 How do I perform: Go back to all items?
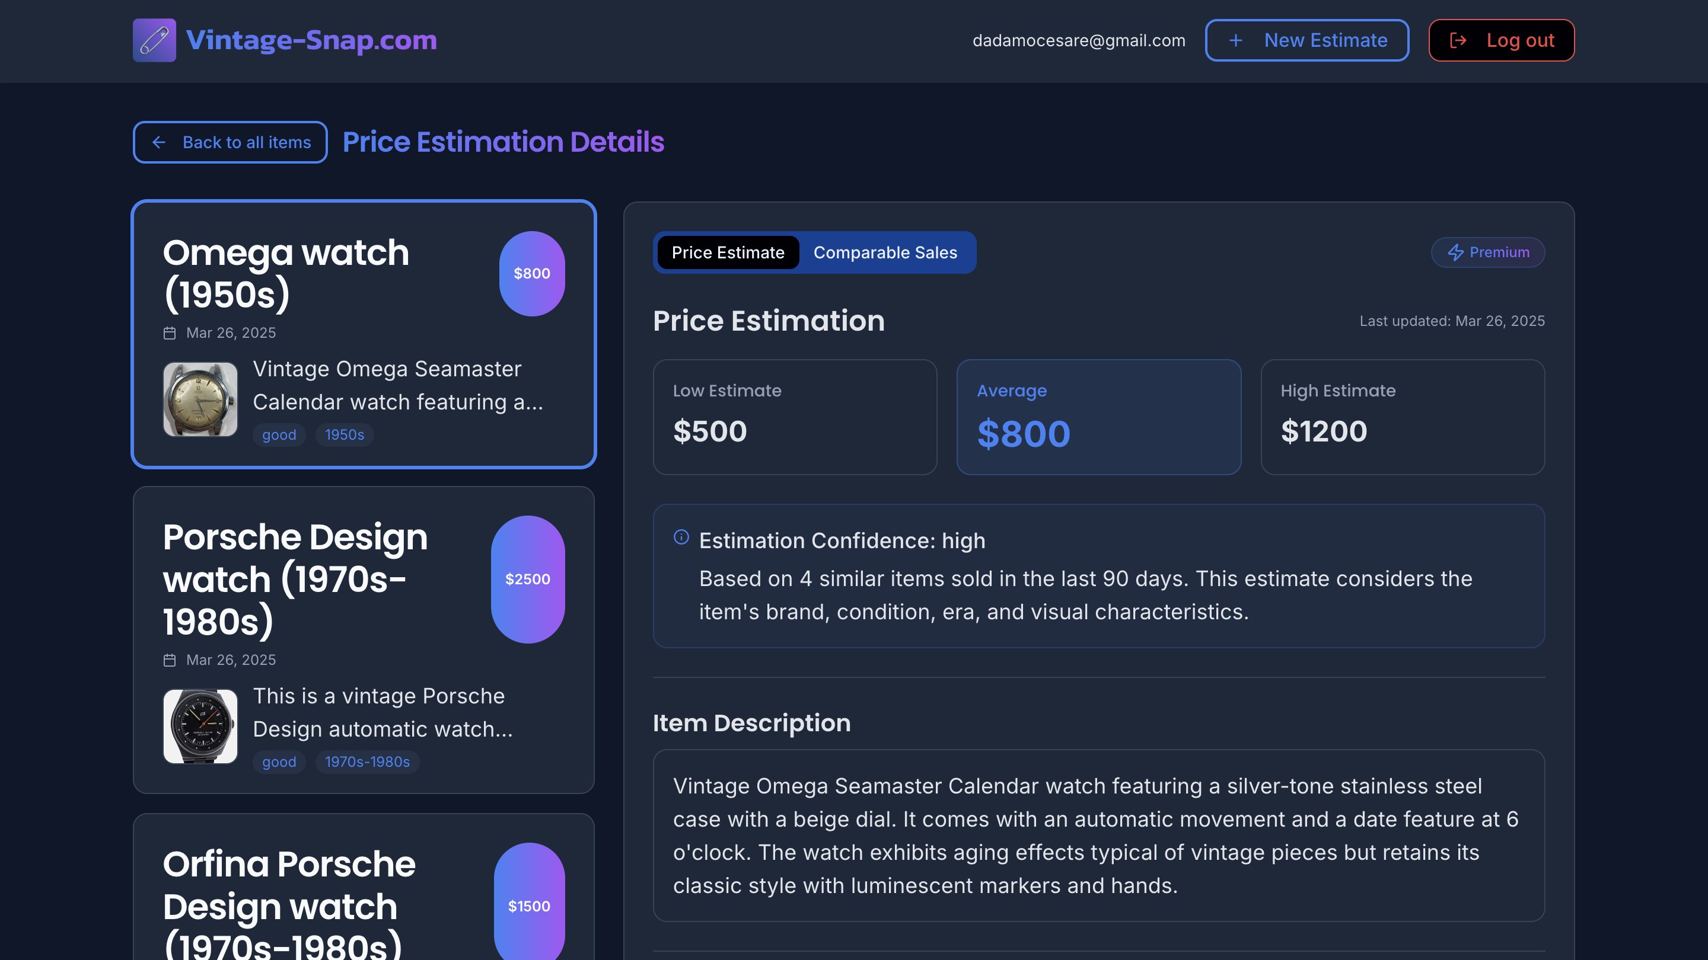(230, 142)
